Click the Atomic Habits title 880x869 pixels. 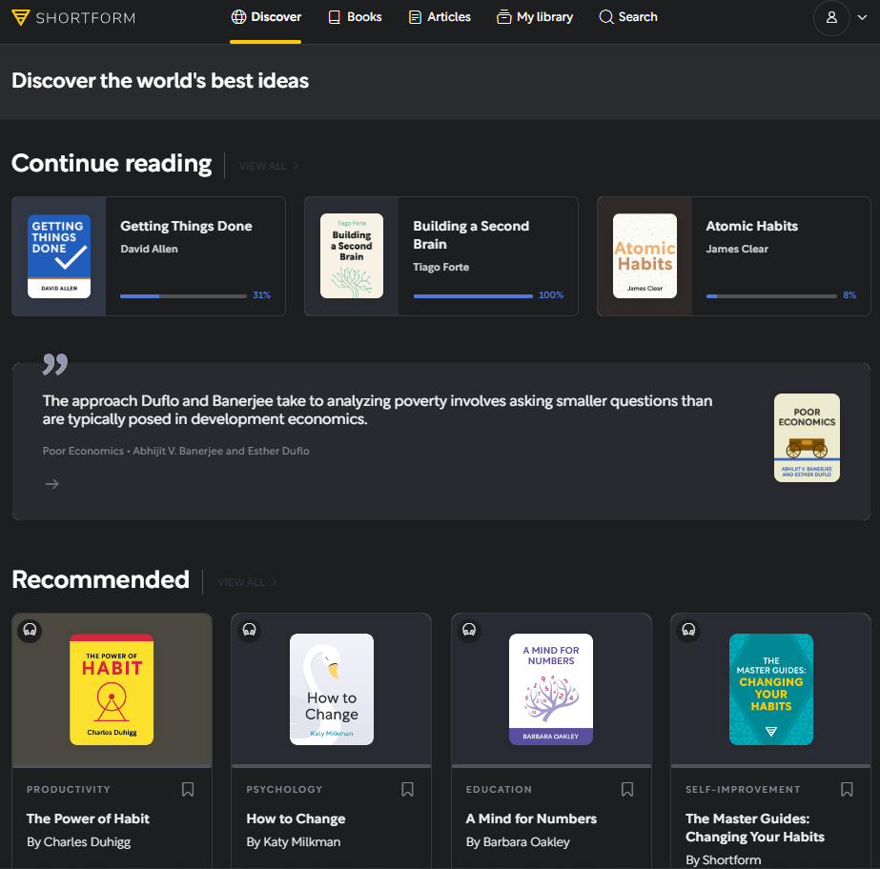pos(751,226)
